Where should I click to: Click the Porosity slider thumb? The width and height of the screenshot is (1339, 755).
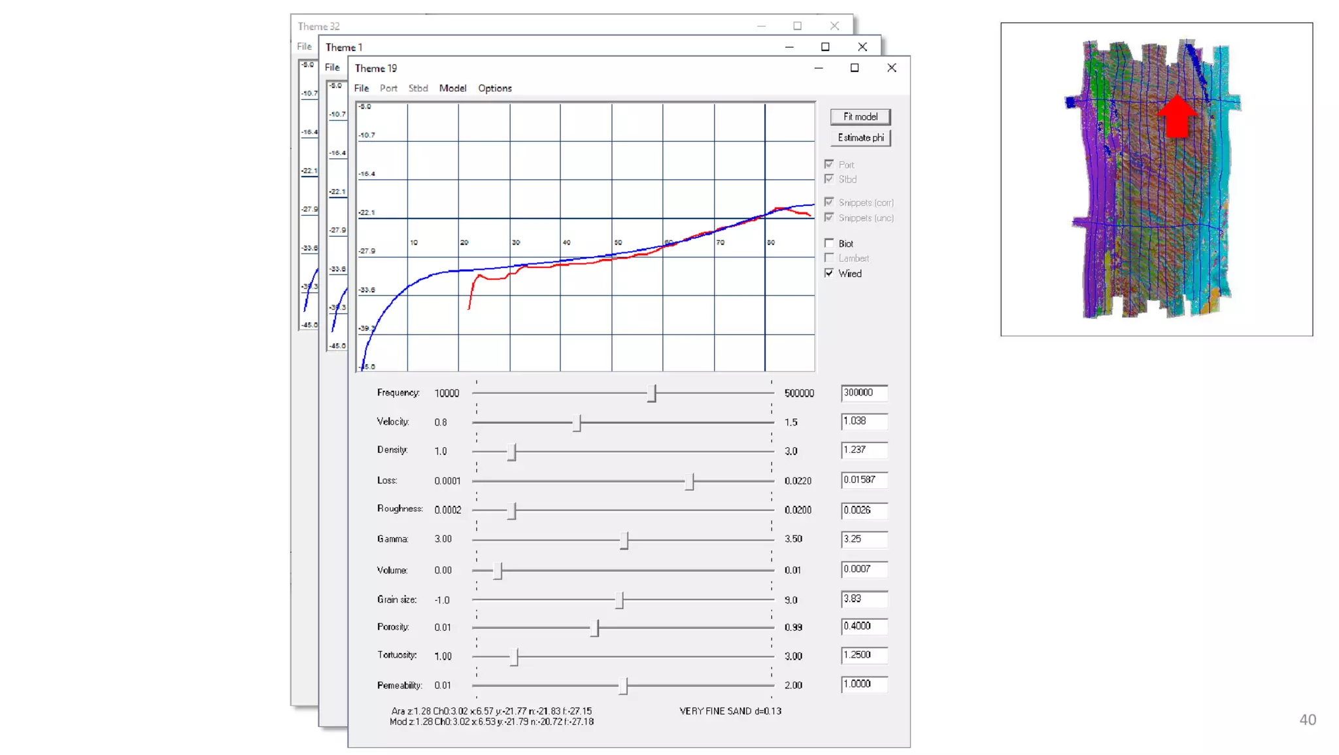[x=594, y=628]
